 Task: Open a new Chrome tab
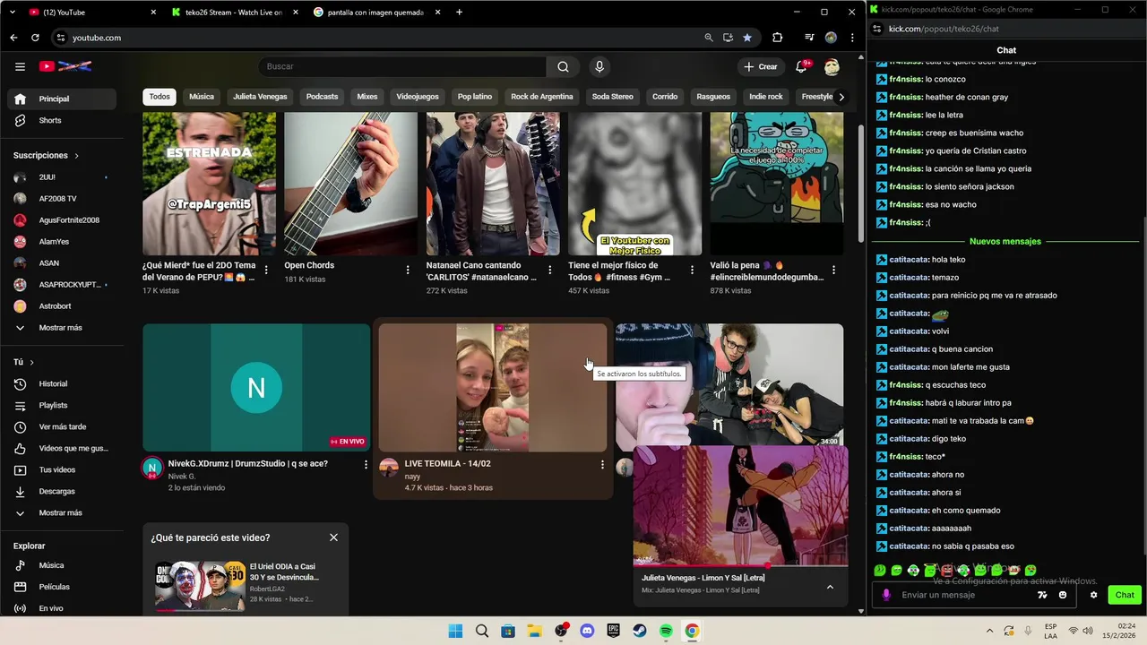(x=459, y=13)
